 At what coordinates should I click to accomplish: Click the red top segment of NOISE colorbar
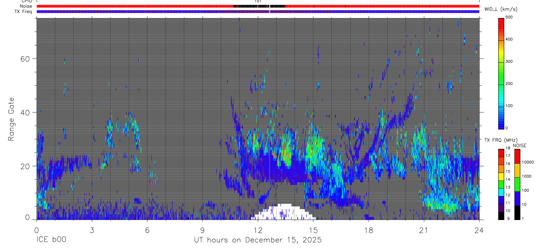(517, 156)
